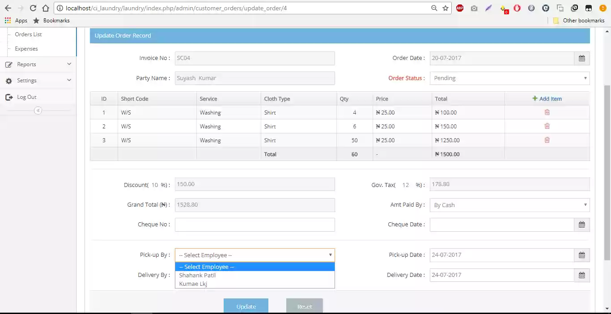The image size is (611, 314).
Task: Delete the first W/S item with the trash icon
Action: pos(547,112)
